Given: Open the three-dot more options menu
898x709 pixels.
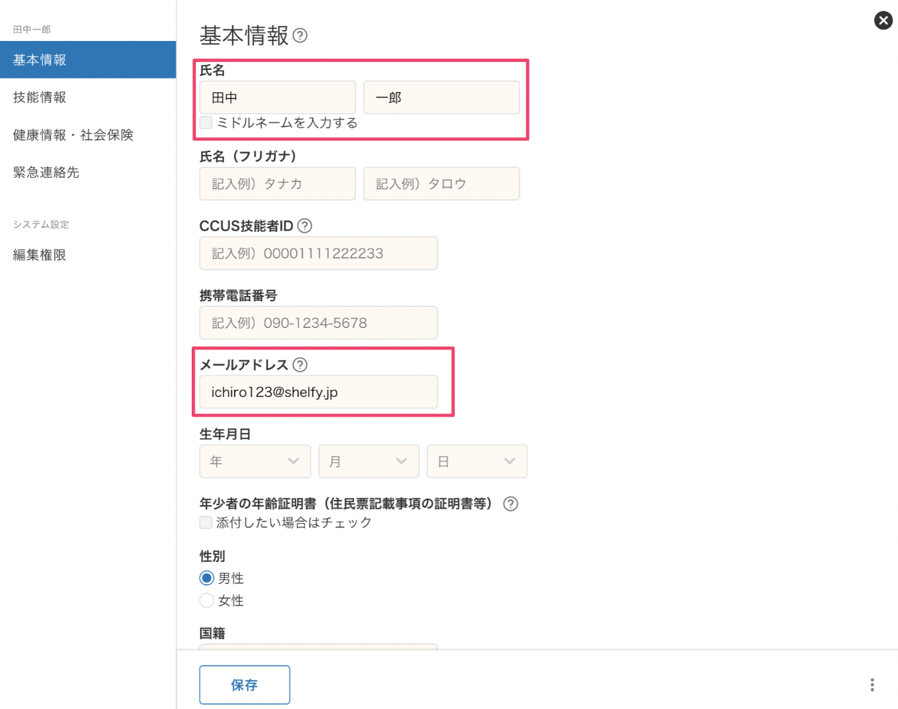Looking at the screenshot, I should 871,685.
